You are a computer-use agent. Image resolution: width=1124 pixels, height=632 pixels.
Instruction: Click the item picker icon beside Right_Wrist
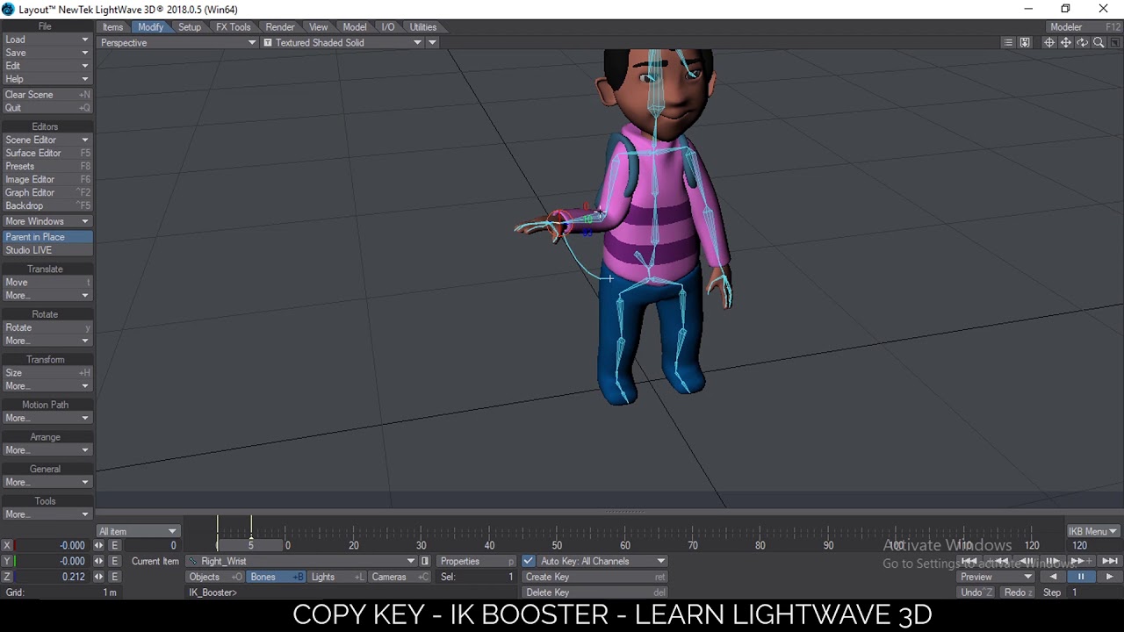(425, 561)
